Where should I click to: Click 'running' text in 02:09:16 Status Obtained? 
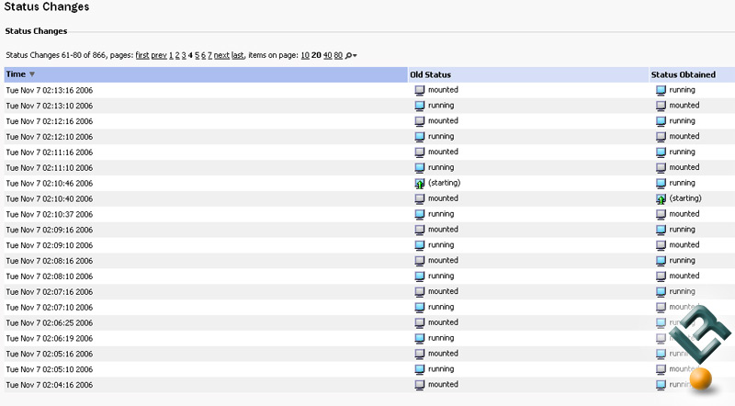[x=682, y=230]
